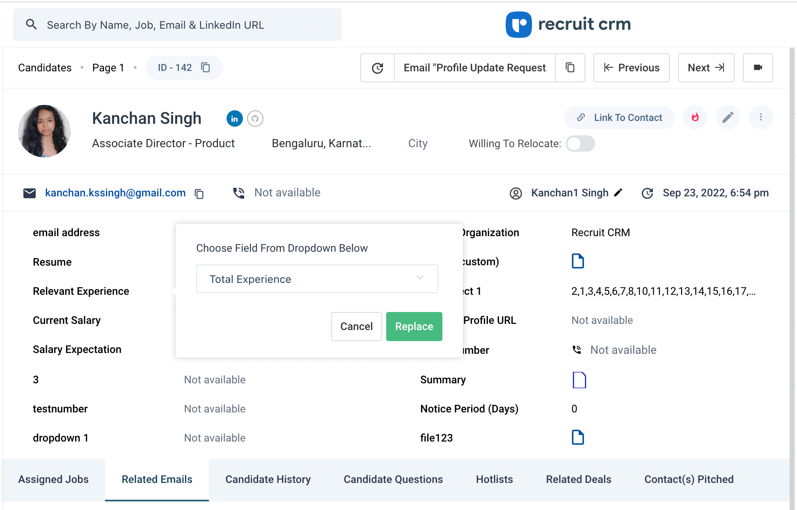Edit owner Kanchan1 Singh pencil icon
This screenshot has height=510, width=797.
[x=618, y=193]
